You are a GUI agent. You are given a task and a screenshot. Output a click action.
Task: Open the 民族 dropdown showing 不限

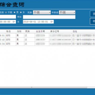(x=42, y=12)
